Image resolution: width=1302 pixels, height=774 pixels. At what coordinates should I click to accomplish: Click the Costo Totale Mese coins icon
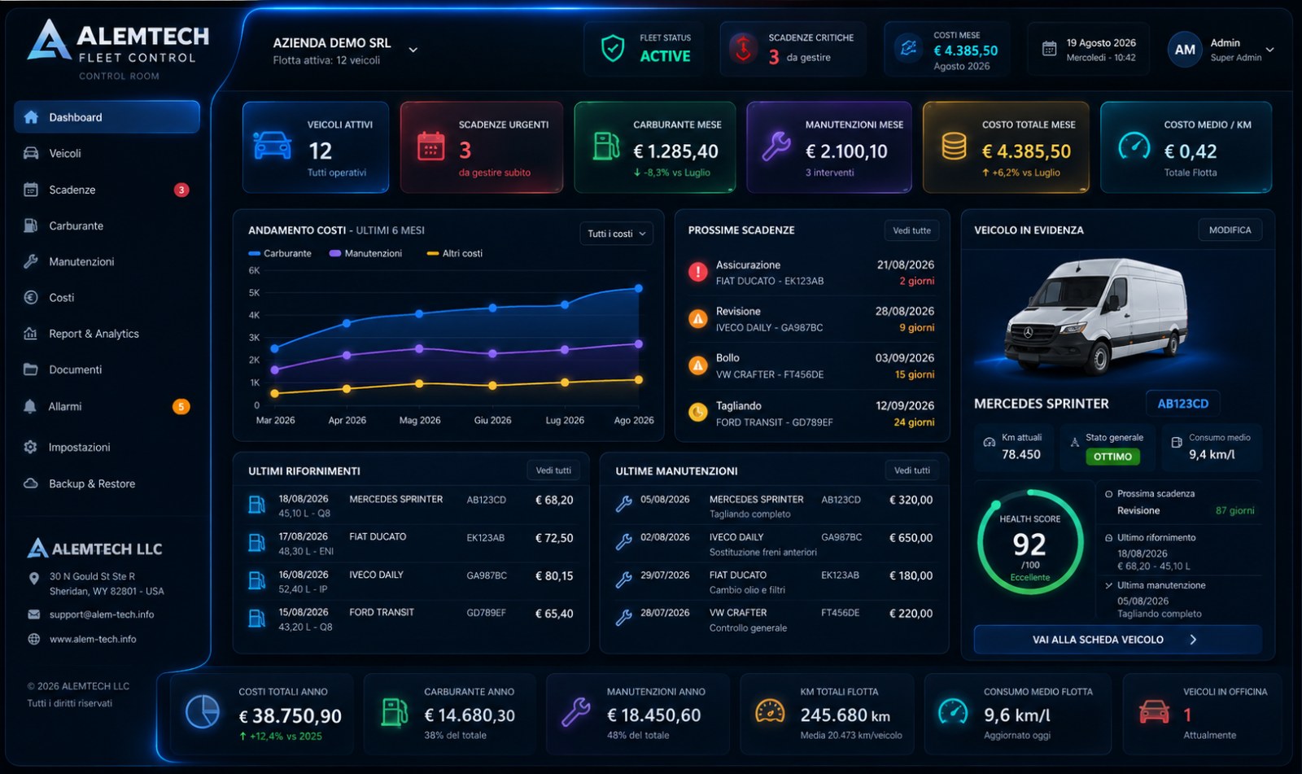[954, 146]
